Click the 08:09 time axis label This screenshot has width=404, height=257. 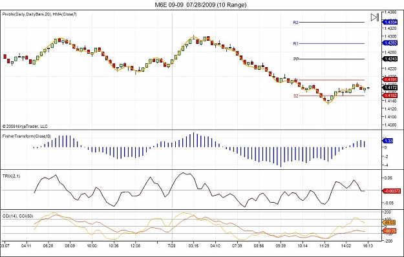click(x=70, y=245)
